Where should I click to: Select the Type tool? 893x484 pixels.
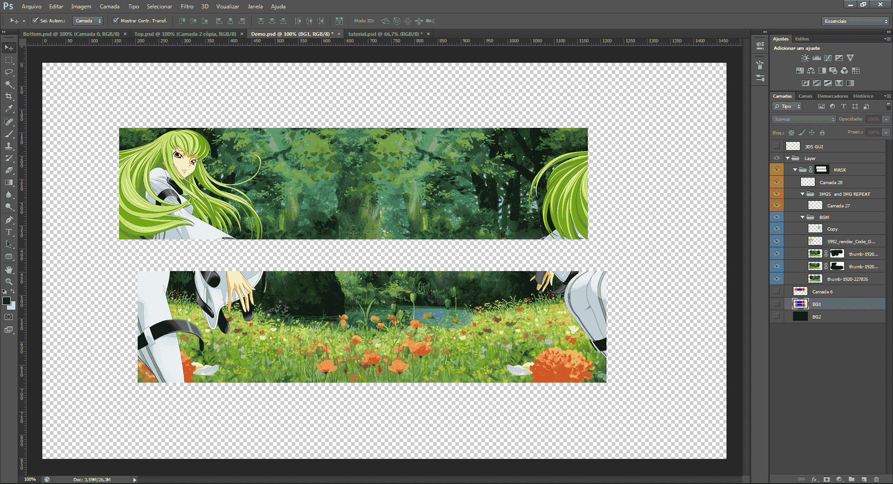[x=9, y=232]
